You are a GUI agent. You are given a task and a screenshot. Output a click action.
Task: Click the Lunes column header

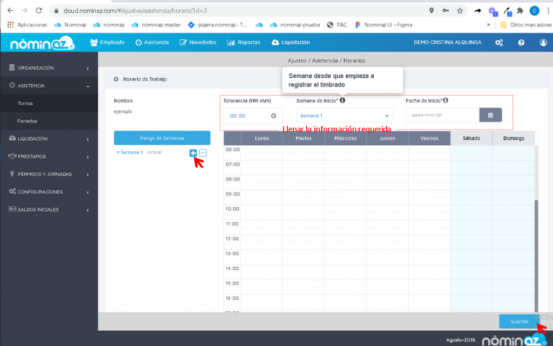tap(262, 139)
